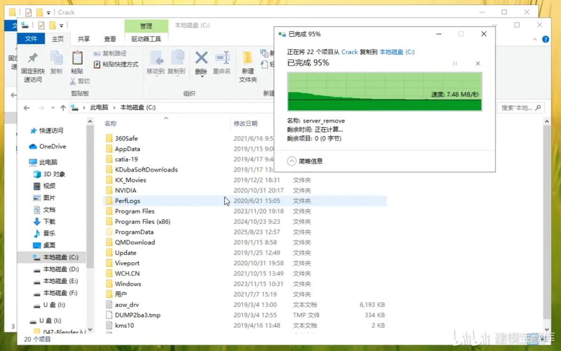Open the recent locations dropdown arrow

(53, 107)
